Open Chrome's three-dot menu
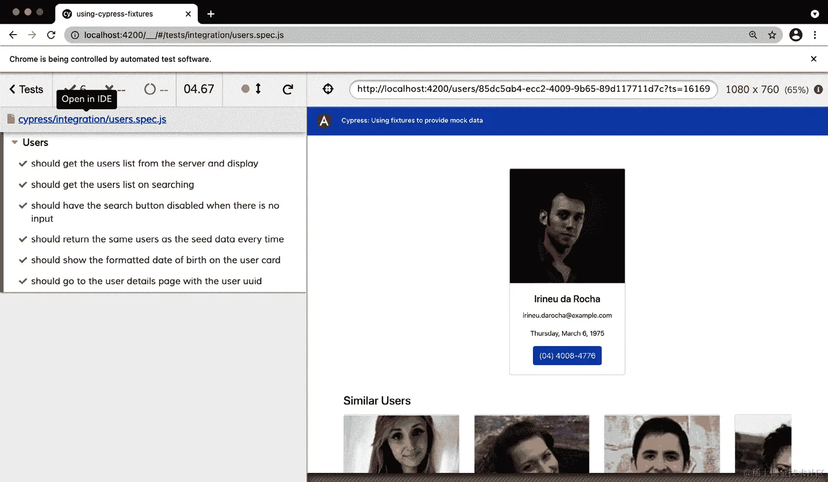 point(815,35)
